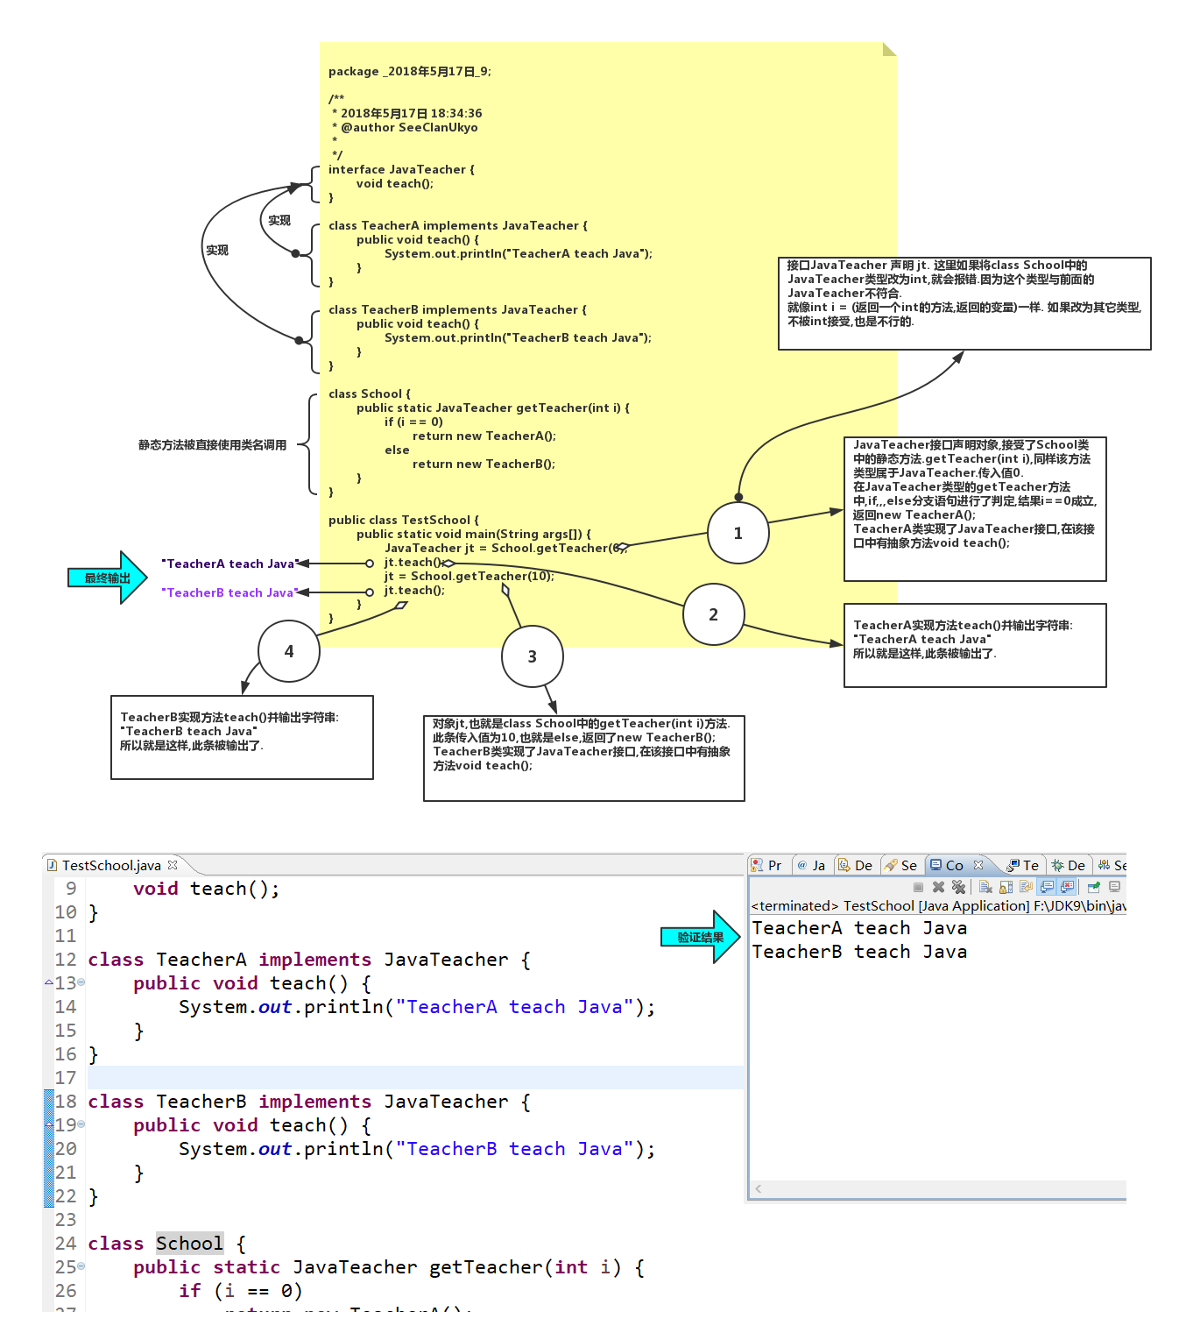Click 'interface JavaTeacher {' in the yellow note
This screenshot has width=1179, height=1340.
pos(401,169)
